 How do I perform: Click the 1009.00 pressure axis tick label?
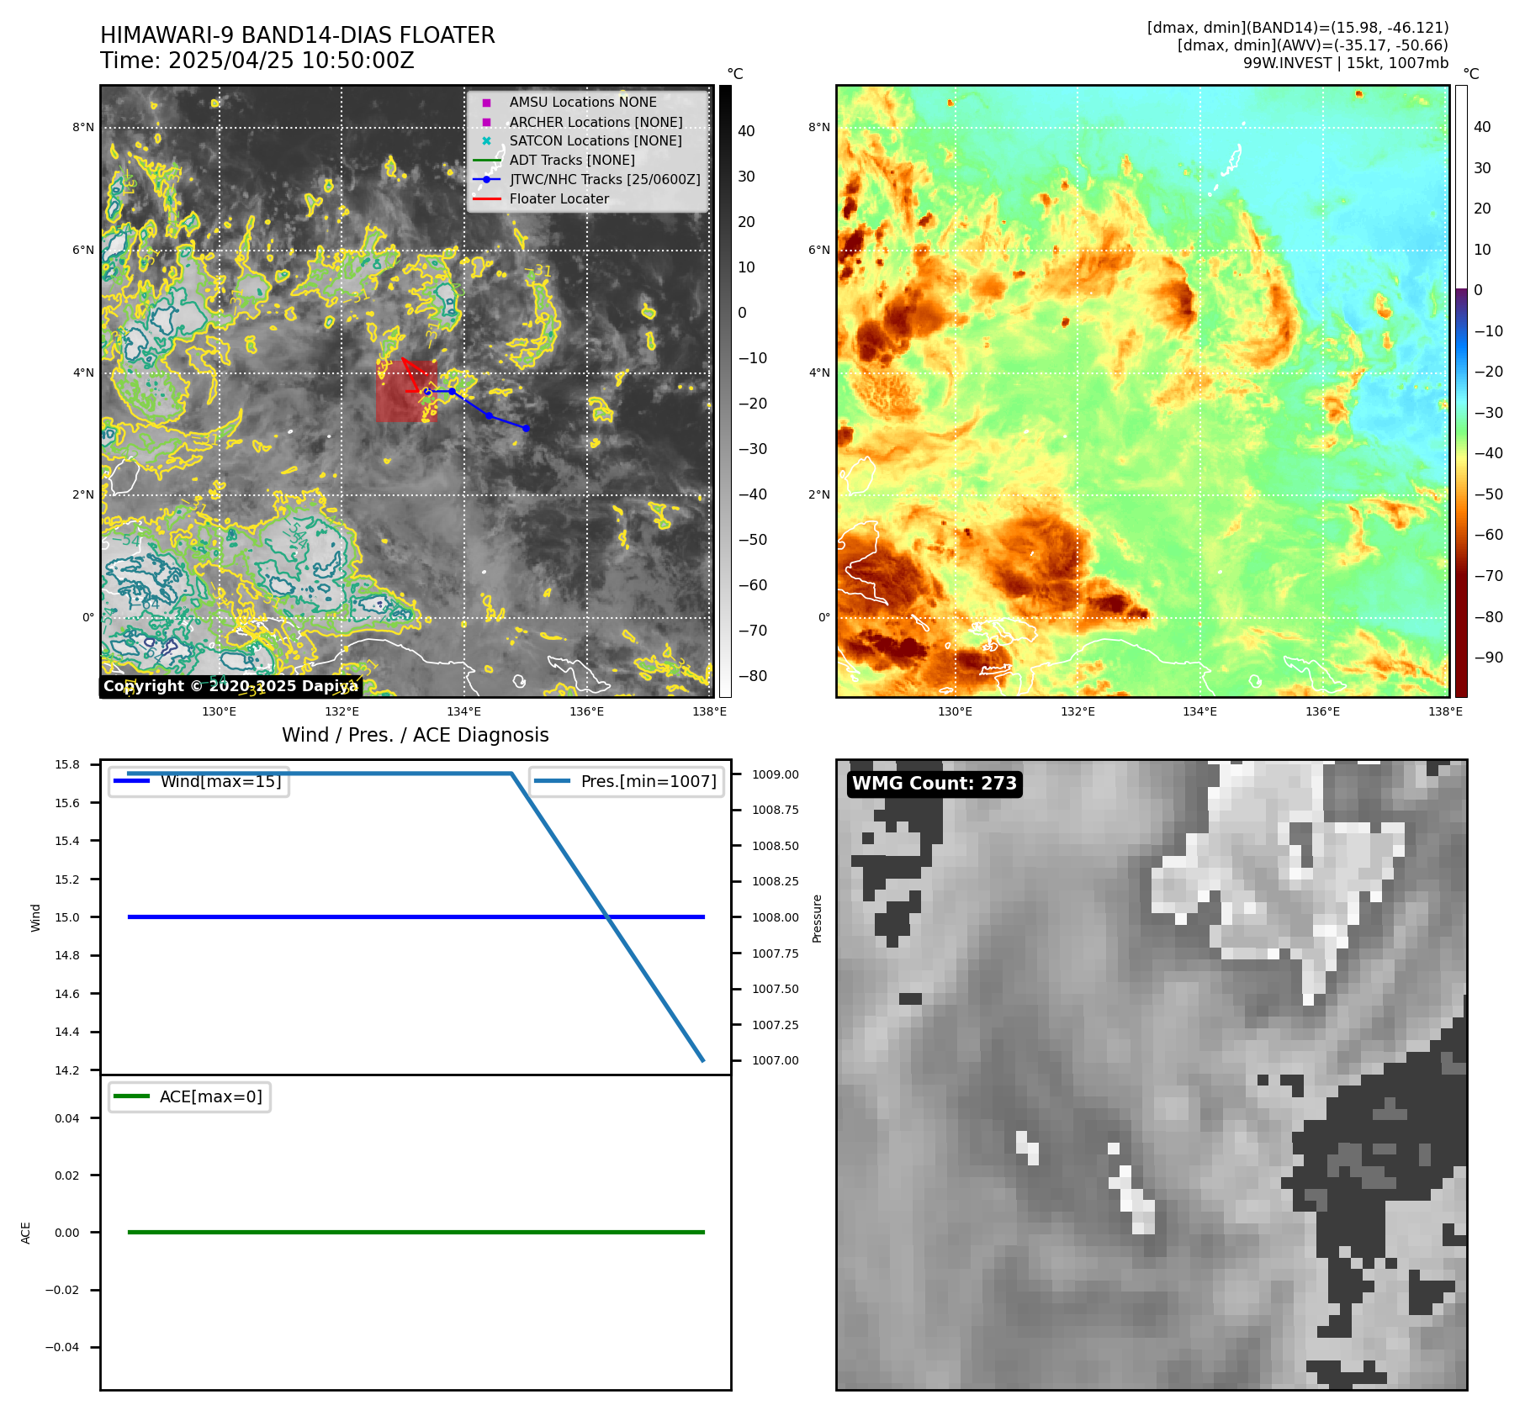(776, 774)
